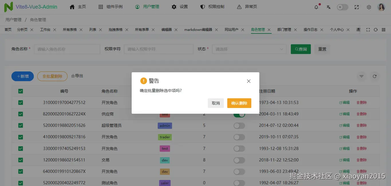
Task: Click the admin tag label
Action: tap(165, 125)
